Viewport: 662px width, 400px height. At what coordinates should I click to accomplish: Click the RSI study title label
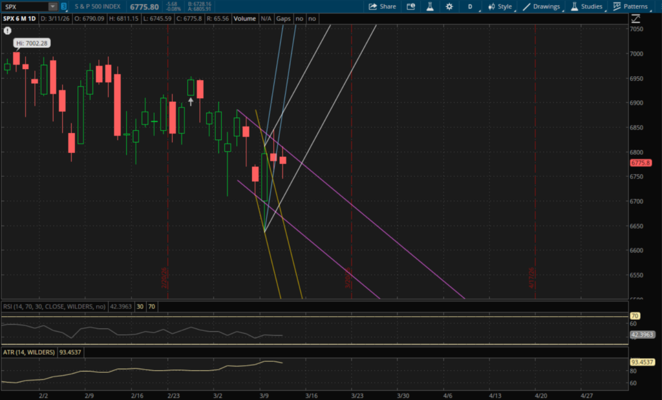point(55,306)
